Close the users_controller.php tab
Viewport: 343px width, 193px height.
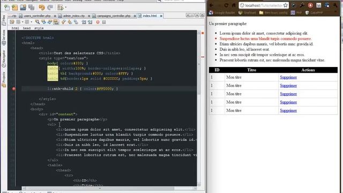(x=55, y=16)
